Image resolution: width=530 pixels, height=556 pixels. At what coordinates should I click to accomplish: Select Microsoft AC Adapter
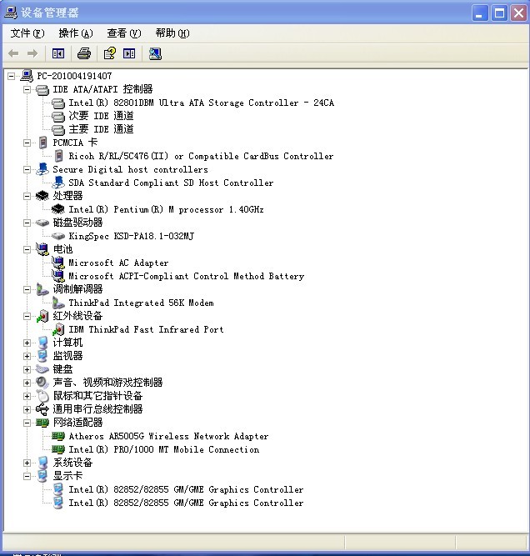pyautogui.click(x=118, y=263)
